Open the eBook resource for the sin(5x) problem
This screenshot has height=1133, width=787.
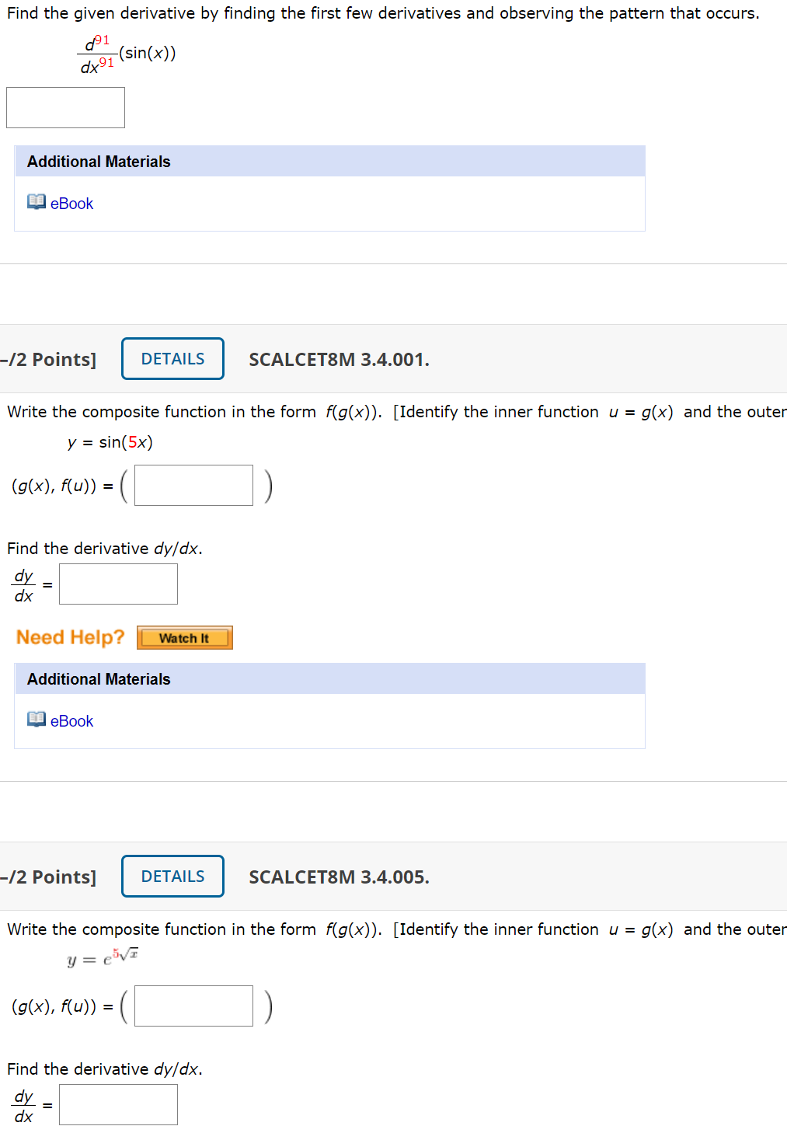pyautogui.click(x=71, y=720)
